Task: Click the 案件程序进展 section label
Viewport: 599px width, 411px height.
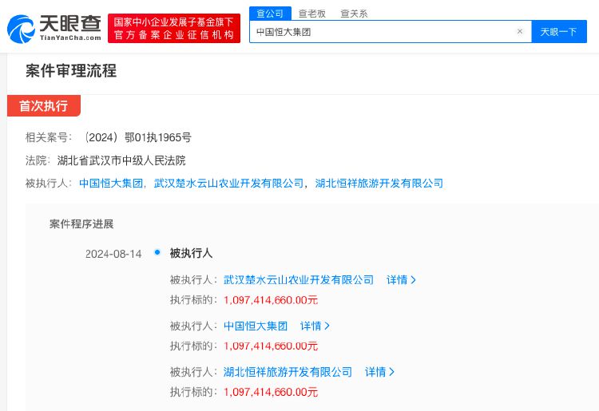Action: pyautogui.click(x=81, y=224)
